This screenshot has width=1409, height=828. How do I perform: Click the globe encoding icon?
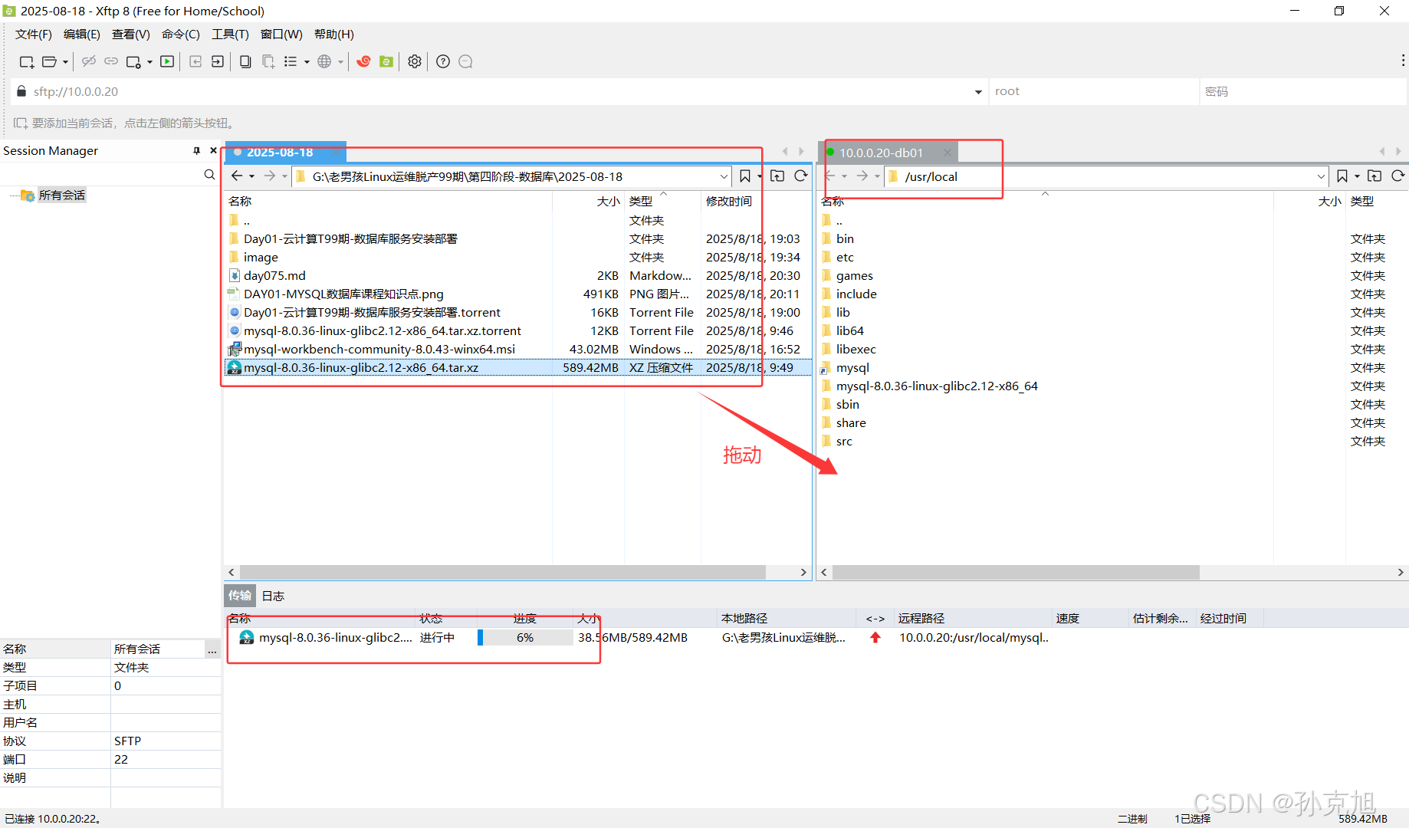(324, 61)
